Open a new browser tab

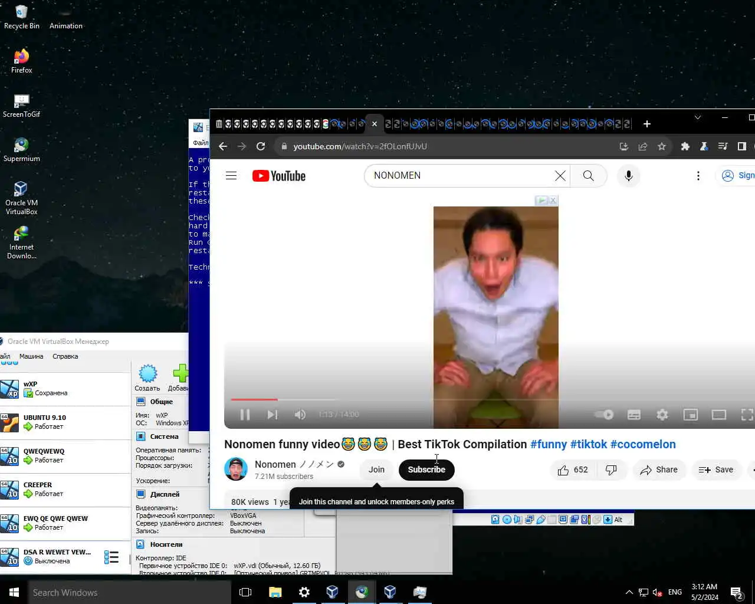coord(647,124)
